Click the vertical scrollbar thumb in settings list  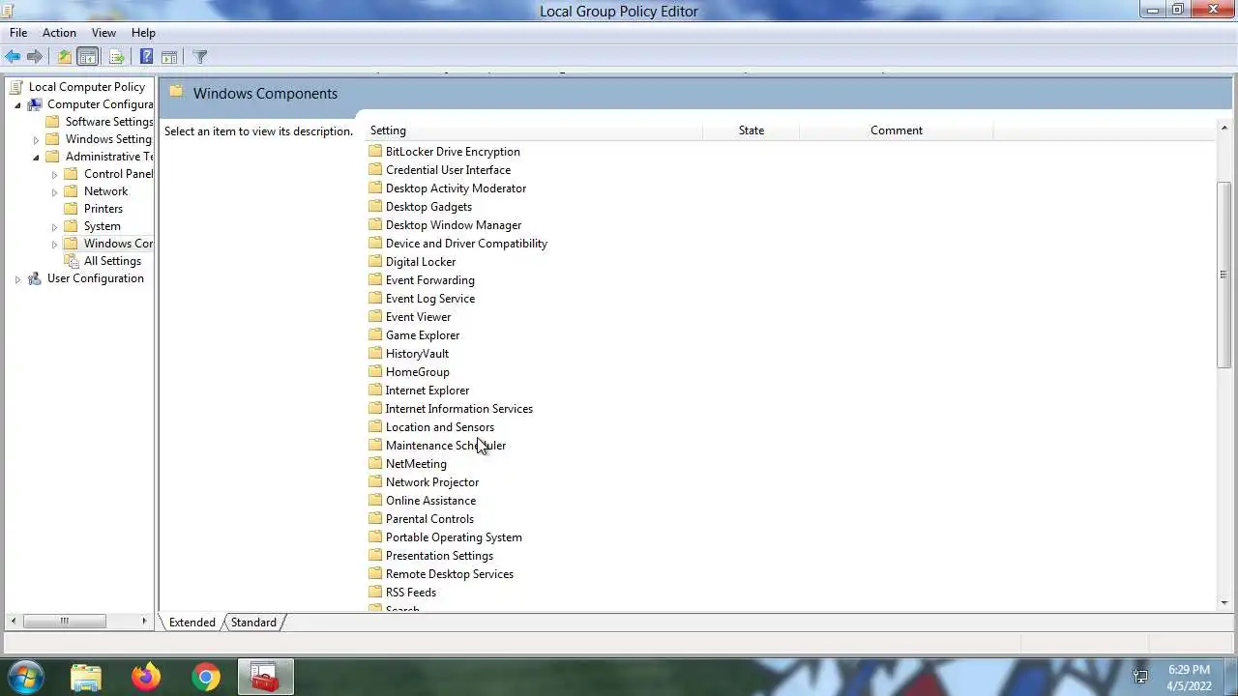(x=1223, y=274)
